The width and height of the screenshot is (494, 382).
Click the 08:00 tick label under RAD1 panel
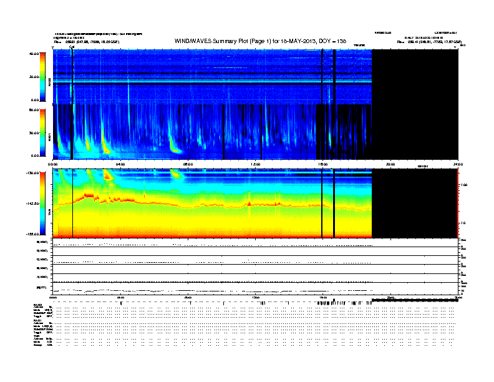[x=188, y=164]
